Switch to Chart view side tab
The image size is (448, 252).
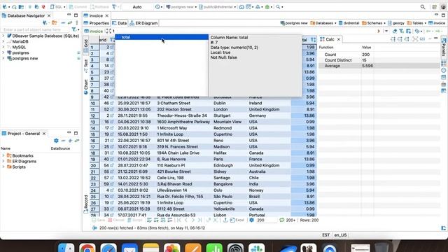click(x=85, y=87)
